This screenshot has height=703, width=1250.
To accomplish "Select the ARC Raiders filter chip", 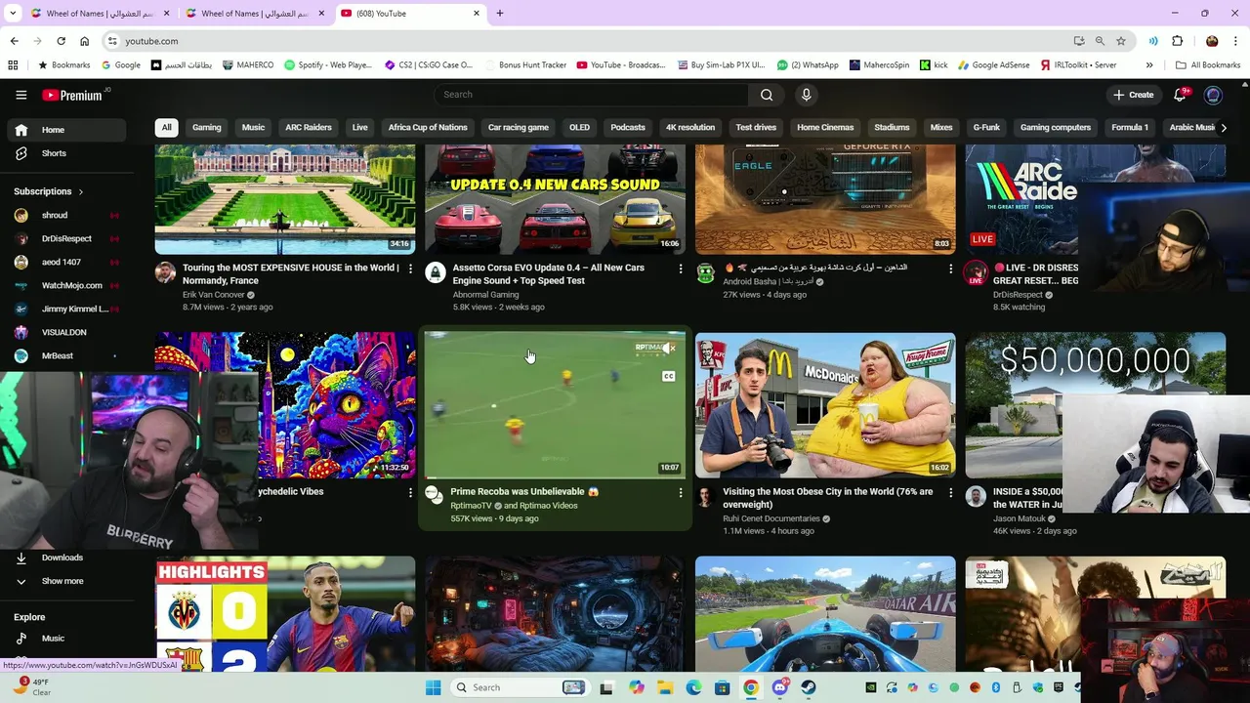I will coord(308,128).
